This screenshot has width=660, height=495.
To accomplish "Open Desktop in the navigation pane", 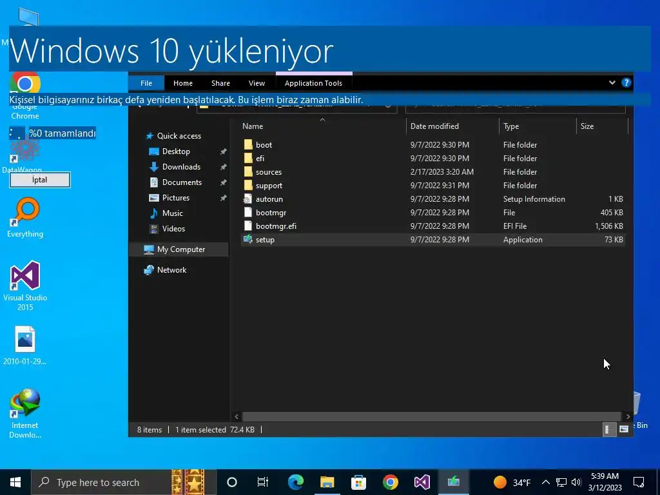I will [x=175, y=151].
